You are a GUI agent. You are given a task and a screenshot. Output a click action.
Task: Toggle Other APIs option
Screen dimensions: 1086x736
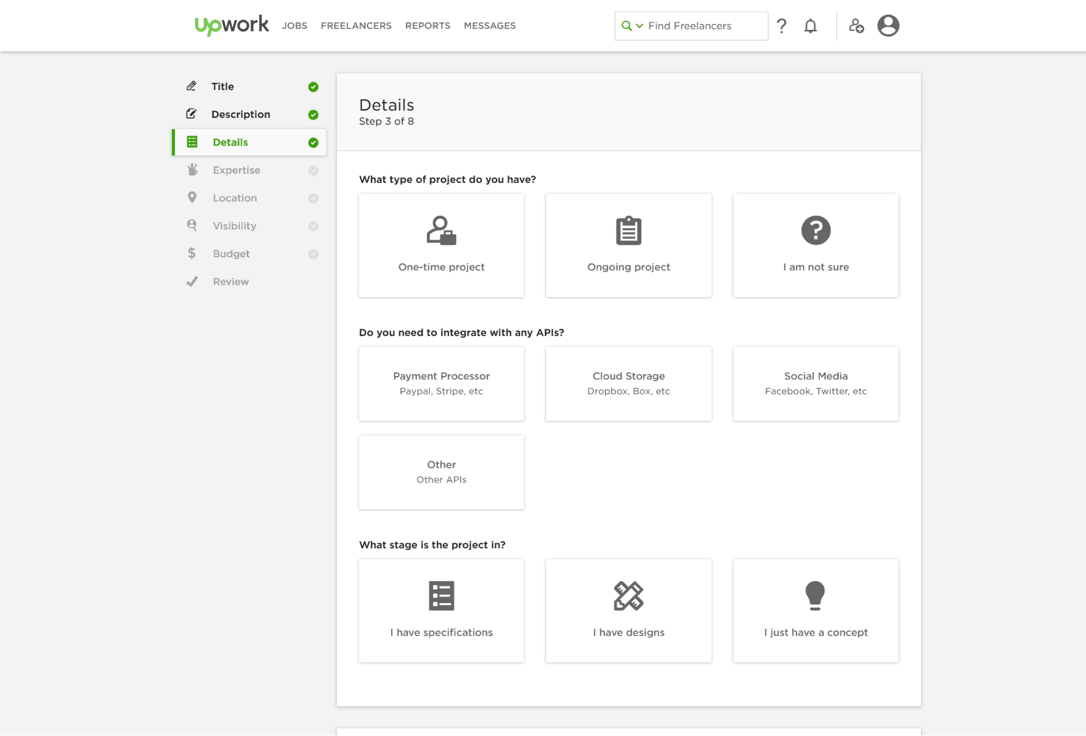441,472
